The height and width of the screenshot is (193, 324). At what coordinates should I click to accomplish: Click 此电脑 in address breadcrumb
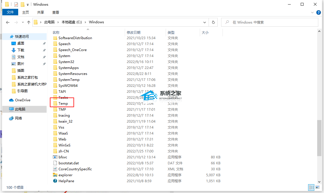pos(49,22)
